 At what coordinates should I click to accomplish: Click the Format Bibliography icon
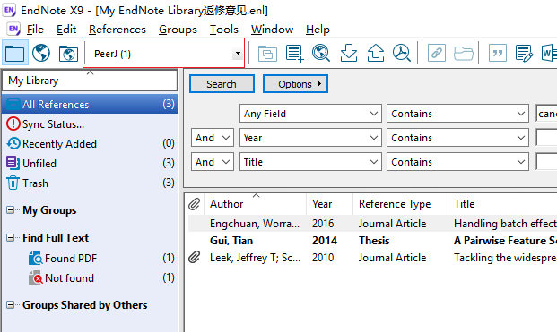click(525, 54)
